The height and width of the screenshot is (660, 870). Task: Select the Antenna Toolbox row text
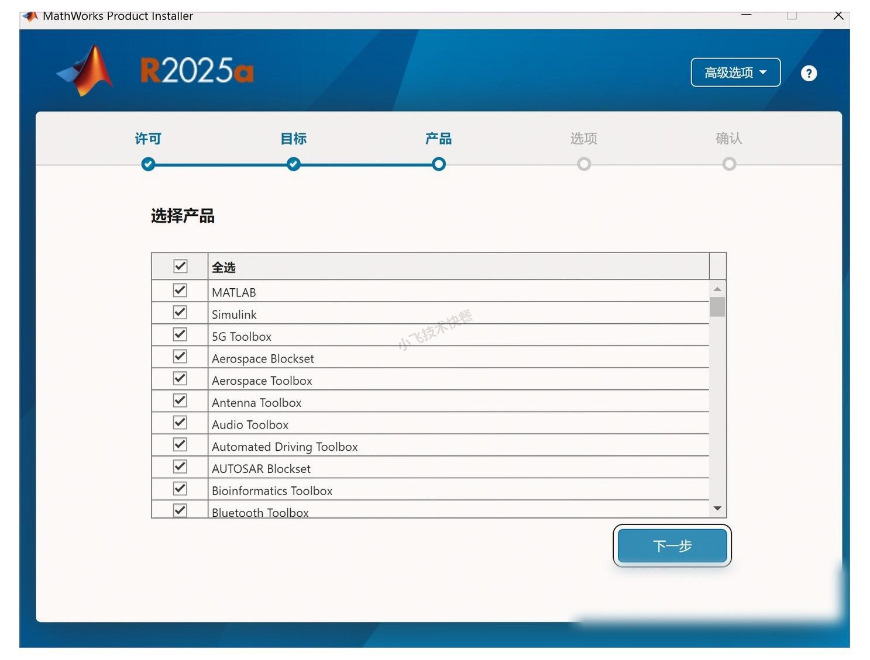point(257,403)
